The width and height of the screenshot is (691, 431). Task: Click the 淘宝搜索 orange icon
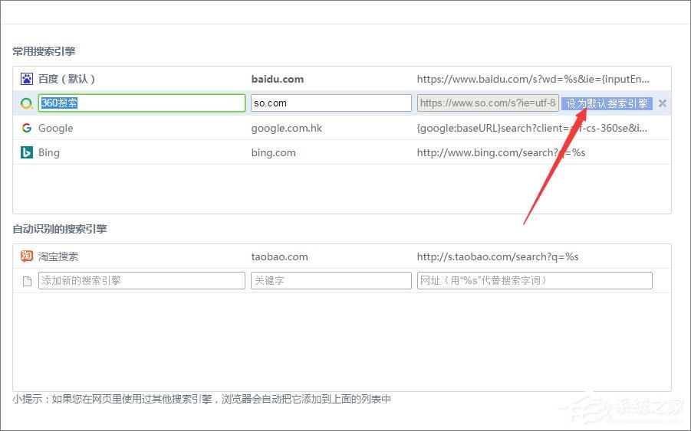26,256
